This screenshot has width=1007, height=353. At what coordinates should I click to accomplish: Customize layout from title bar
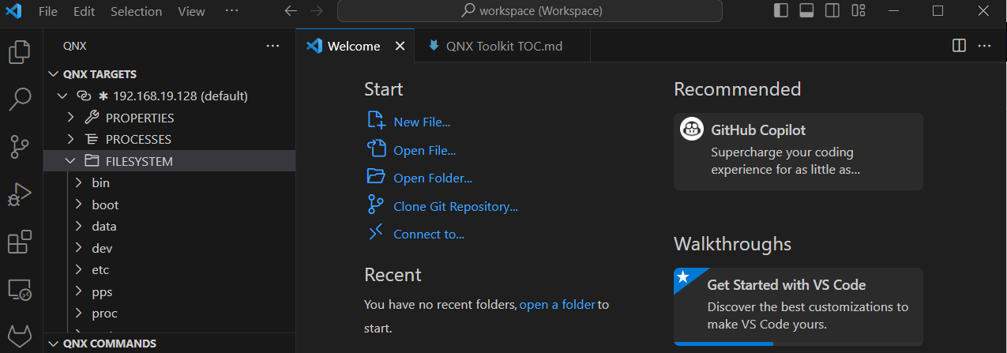859,11
